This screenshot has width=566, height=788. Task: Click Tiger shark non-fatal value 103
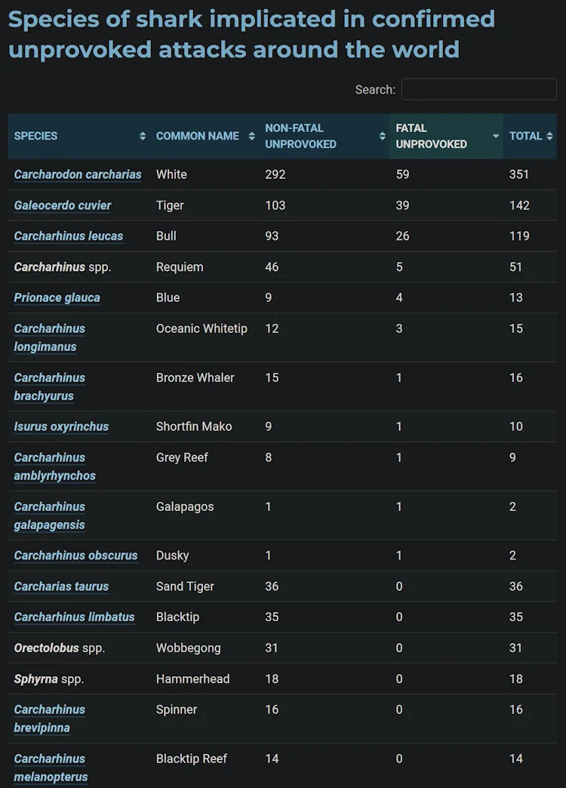(x=275, y=205)
